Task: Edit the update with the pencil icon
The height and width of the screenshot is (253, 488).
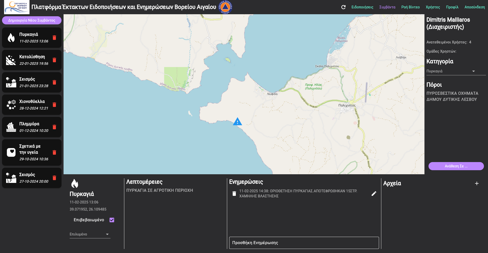Action: 374,194
